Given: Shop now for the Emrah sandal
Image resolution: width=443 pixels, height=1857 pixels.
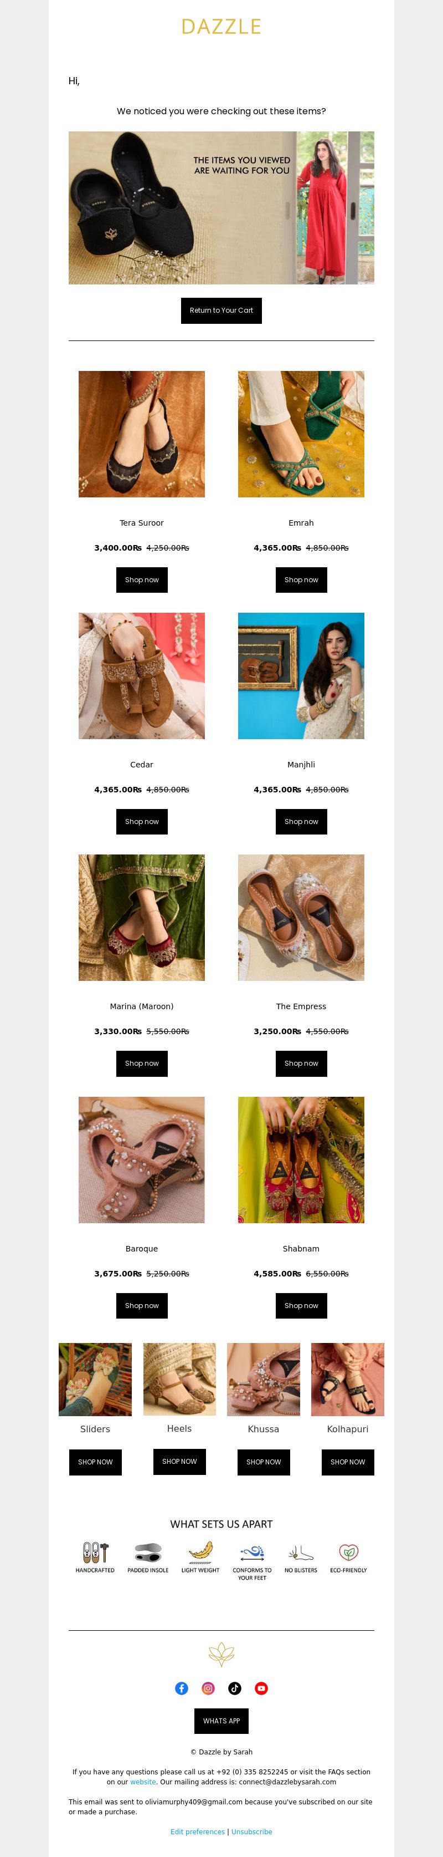Looking at the screenshot, I should click(301, 579).
